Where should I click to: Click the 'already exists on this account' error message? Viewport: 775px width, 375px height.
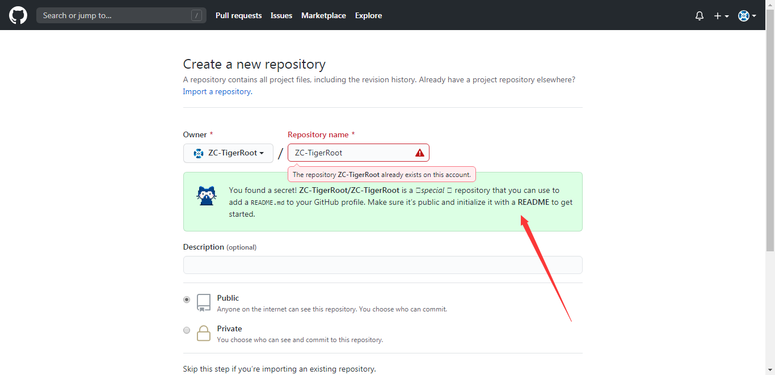pyautogui.click(x=382, y=175)
